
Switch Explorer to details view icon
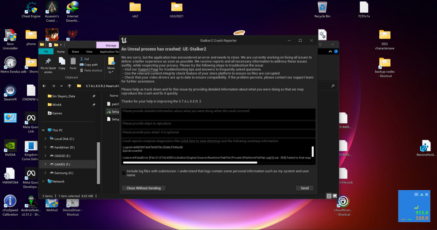(x=329, y=196)
